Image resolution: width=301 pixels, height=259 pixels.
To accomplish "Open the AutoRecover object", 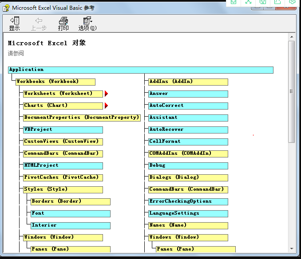I will click(x=188, y=130).
